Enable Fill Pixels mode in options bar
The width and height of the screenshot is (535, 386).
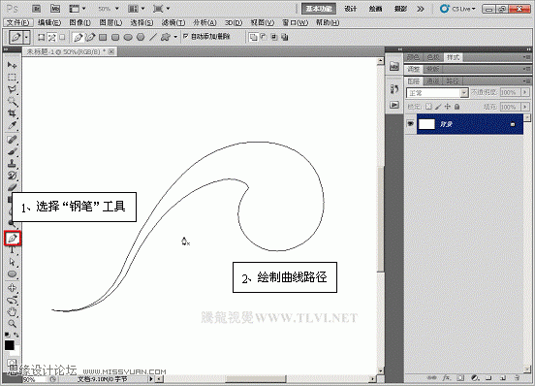(x=62, y=37)
